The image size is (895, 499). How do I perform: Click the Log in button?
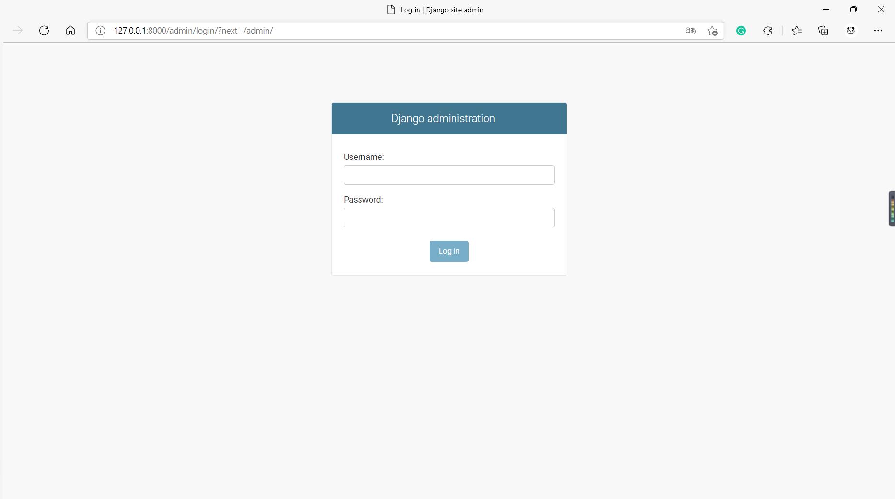[x=449, y=251]
